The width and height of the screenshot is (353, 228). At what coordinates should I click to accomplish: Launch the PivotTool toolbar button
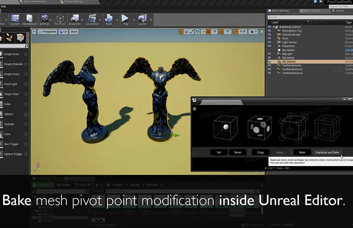pyautogui.click(x=60, y=20)
